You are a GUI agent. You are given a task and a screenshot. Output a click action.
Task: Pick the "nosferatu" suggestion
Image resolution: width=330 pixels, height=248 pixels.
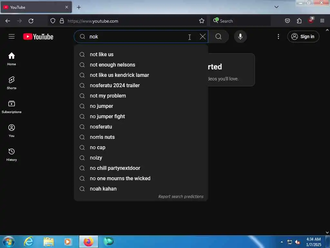point(141,127)
